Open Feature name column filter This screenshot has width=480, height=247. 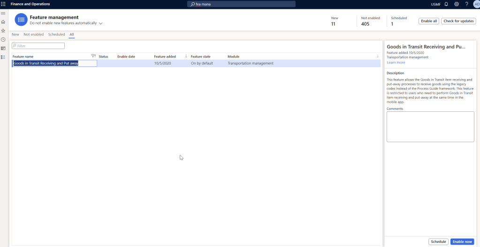[x=93, y=57]
